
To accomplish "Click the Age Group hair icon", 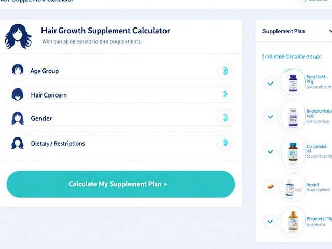I will click(18, 71).
